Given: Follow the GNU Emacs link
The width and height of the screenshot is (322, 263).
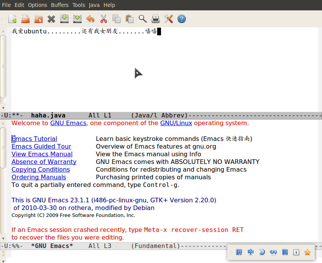Looking at the screenshot, I should click(68, 123).
